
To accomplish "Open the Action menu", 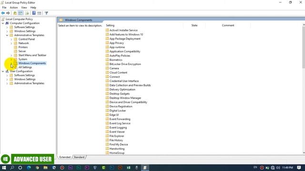I will 14,8.
